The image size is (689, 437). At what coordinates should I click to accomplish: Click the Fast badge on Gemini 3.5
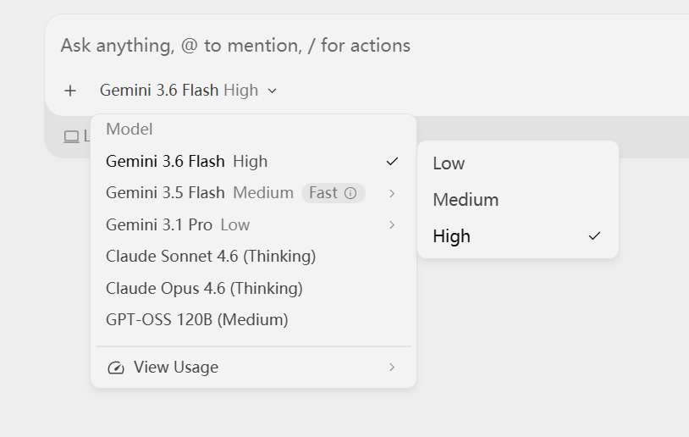(333, 193)
